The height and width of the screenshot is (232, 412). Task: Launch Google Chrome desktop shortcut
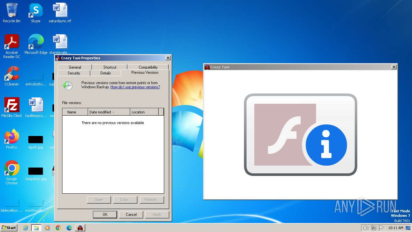[x=12, y=173]
